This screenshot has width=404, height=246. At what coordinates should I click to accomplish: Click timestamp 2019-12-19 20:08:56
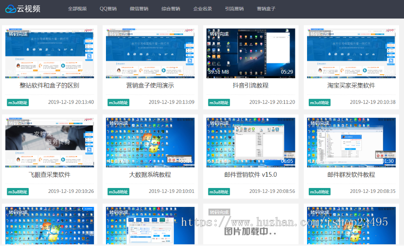coord(272,191)
